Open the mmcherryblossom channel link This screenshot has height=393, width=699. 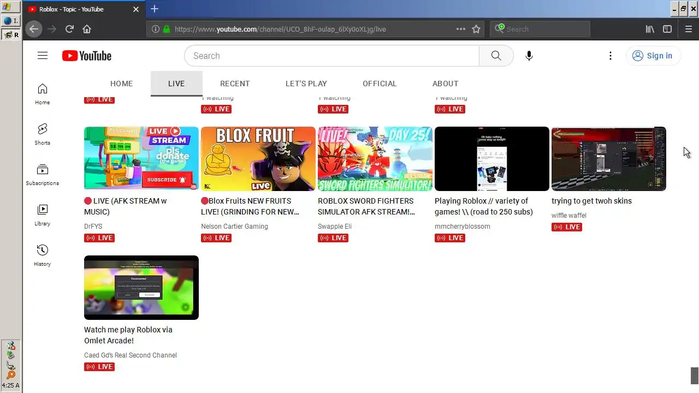(463, 227)
